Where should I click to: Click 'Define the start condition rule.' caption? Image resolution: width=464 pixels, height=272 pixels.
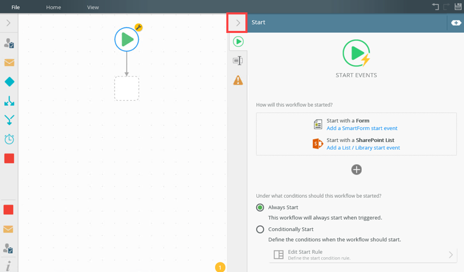click(x=319, y=258)
